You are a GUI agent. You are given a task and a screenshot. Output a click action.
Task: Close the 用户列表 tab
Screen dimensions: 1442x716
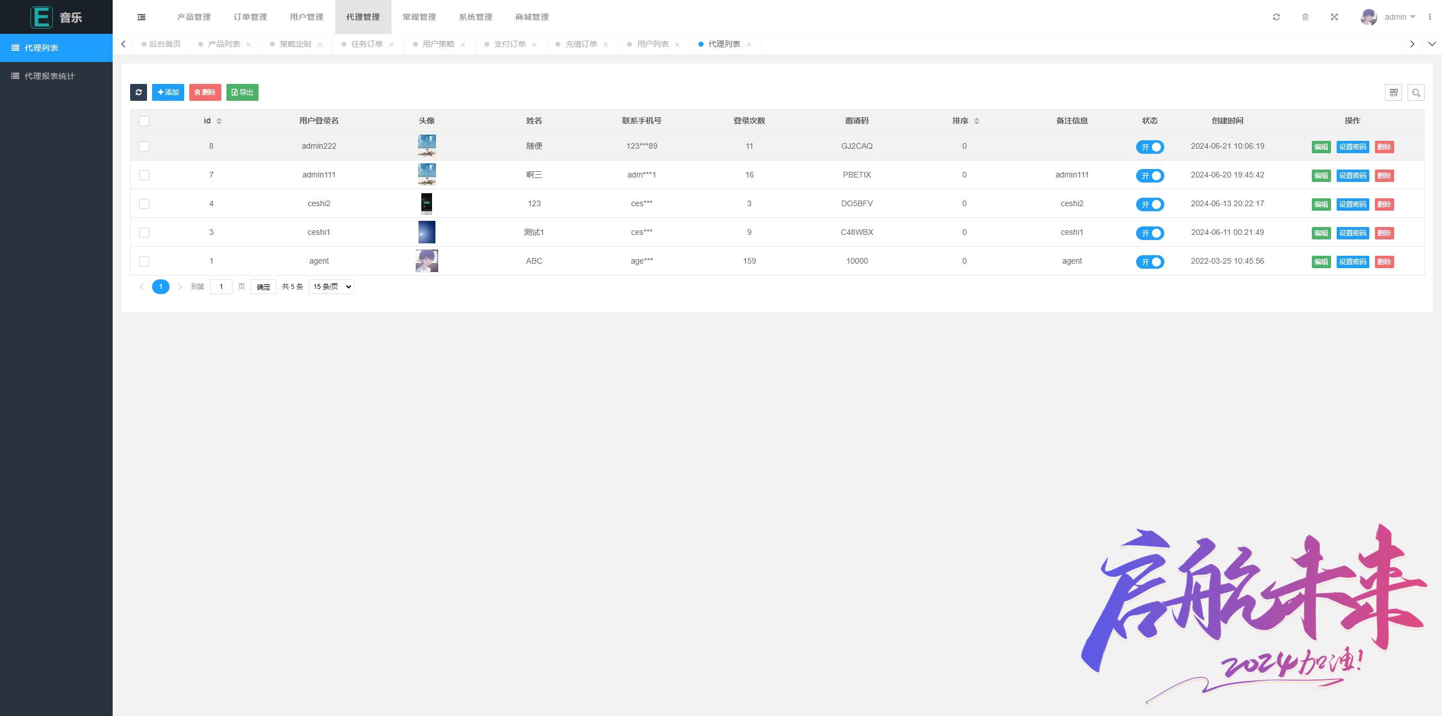(678, 45)
